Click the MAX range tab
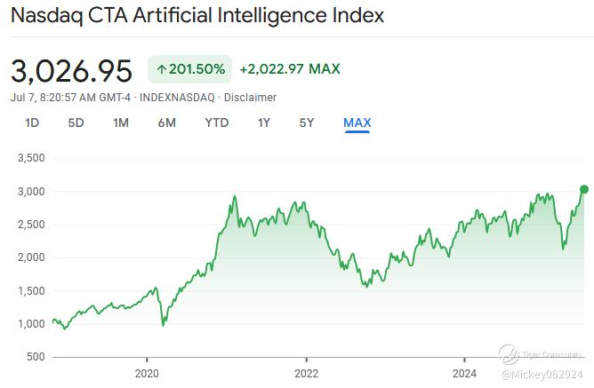Viewport: 594px width, 388px height. [x=357, y=123]
